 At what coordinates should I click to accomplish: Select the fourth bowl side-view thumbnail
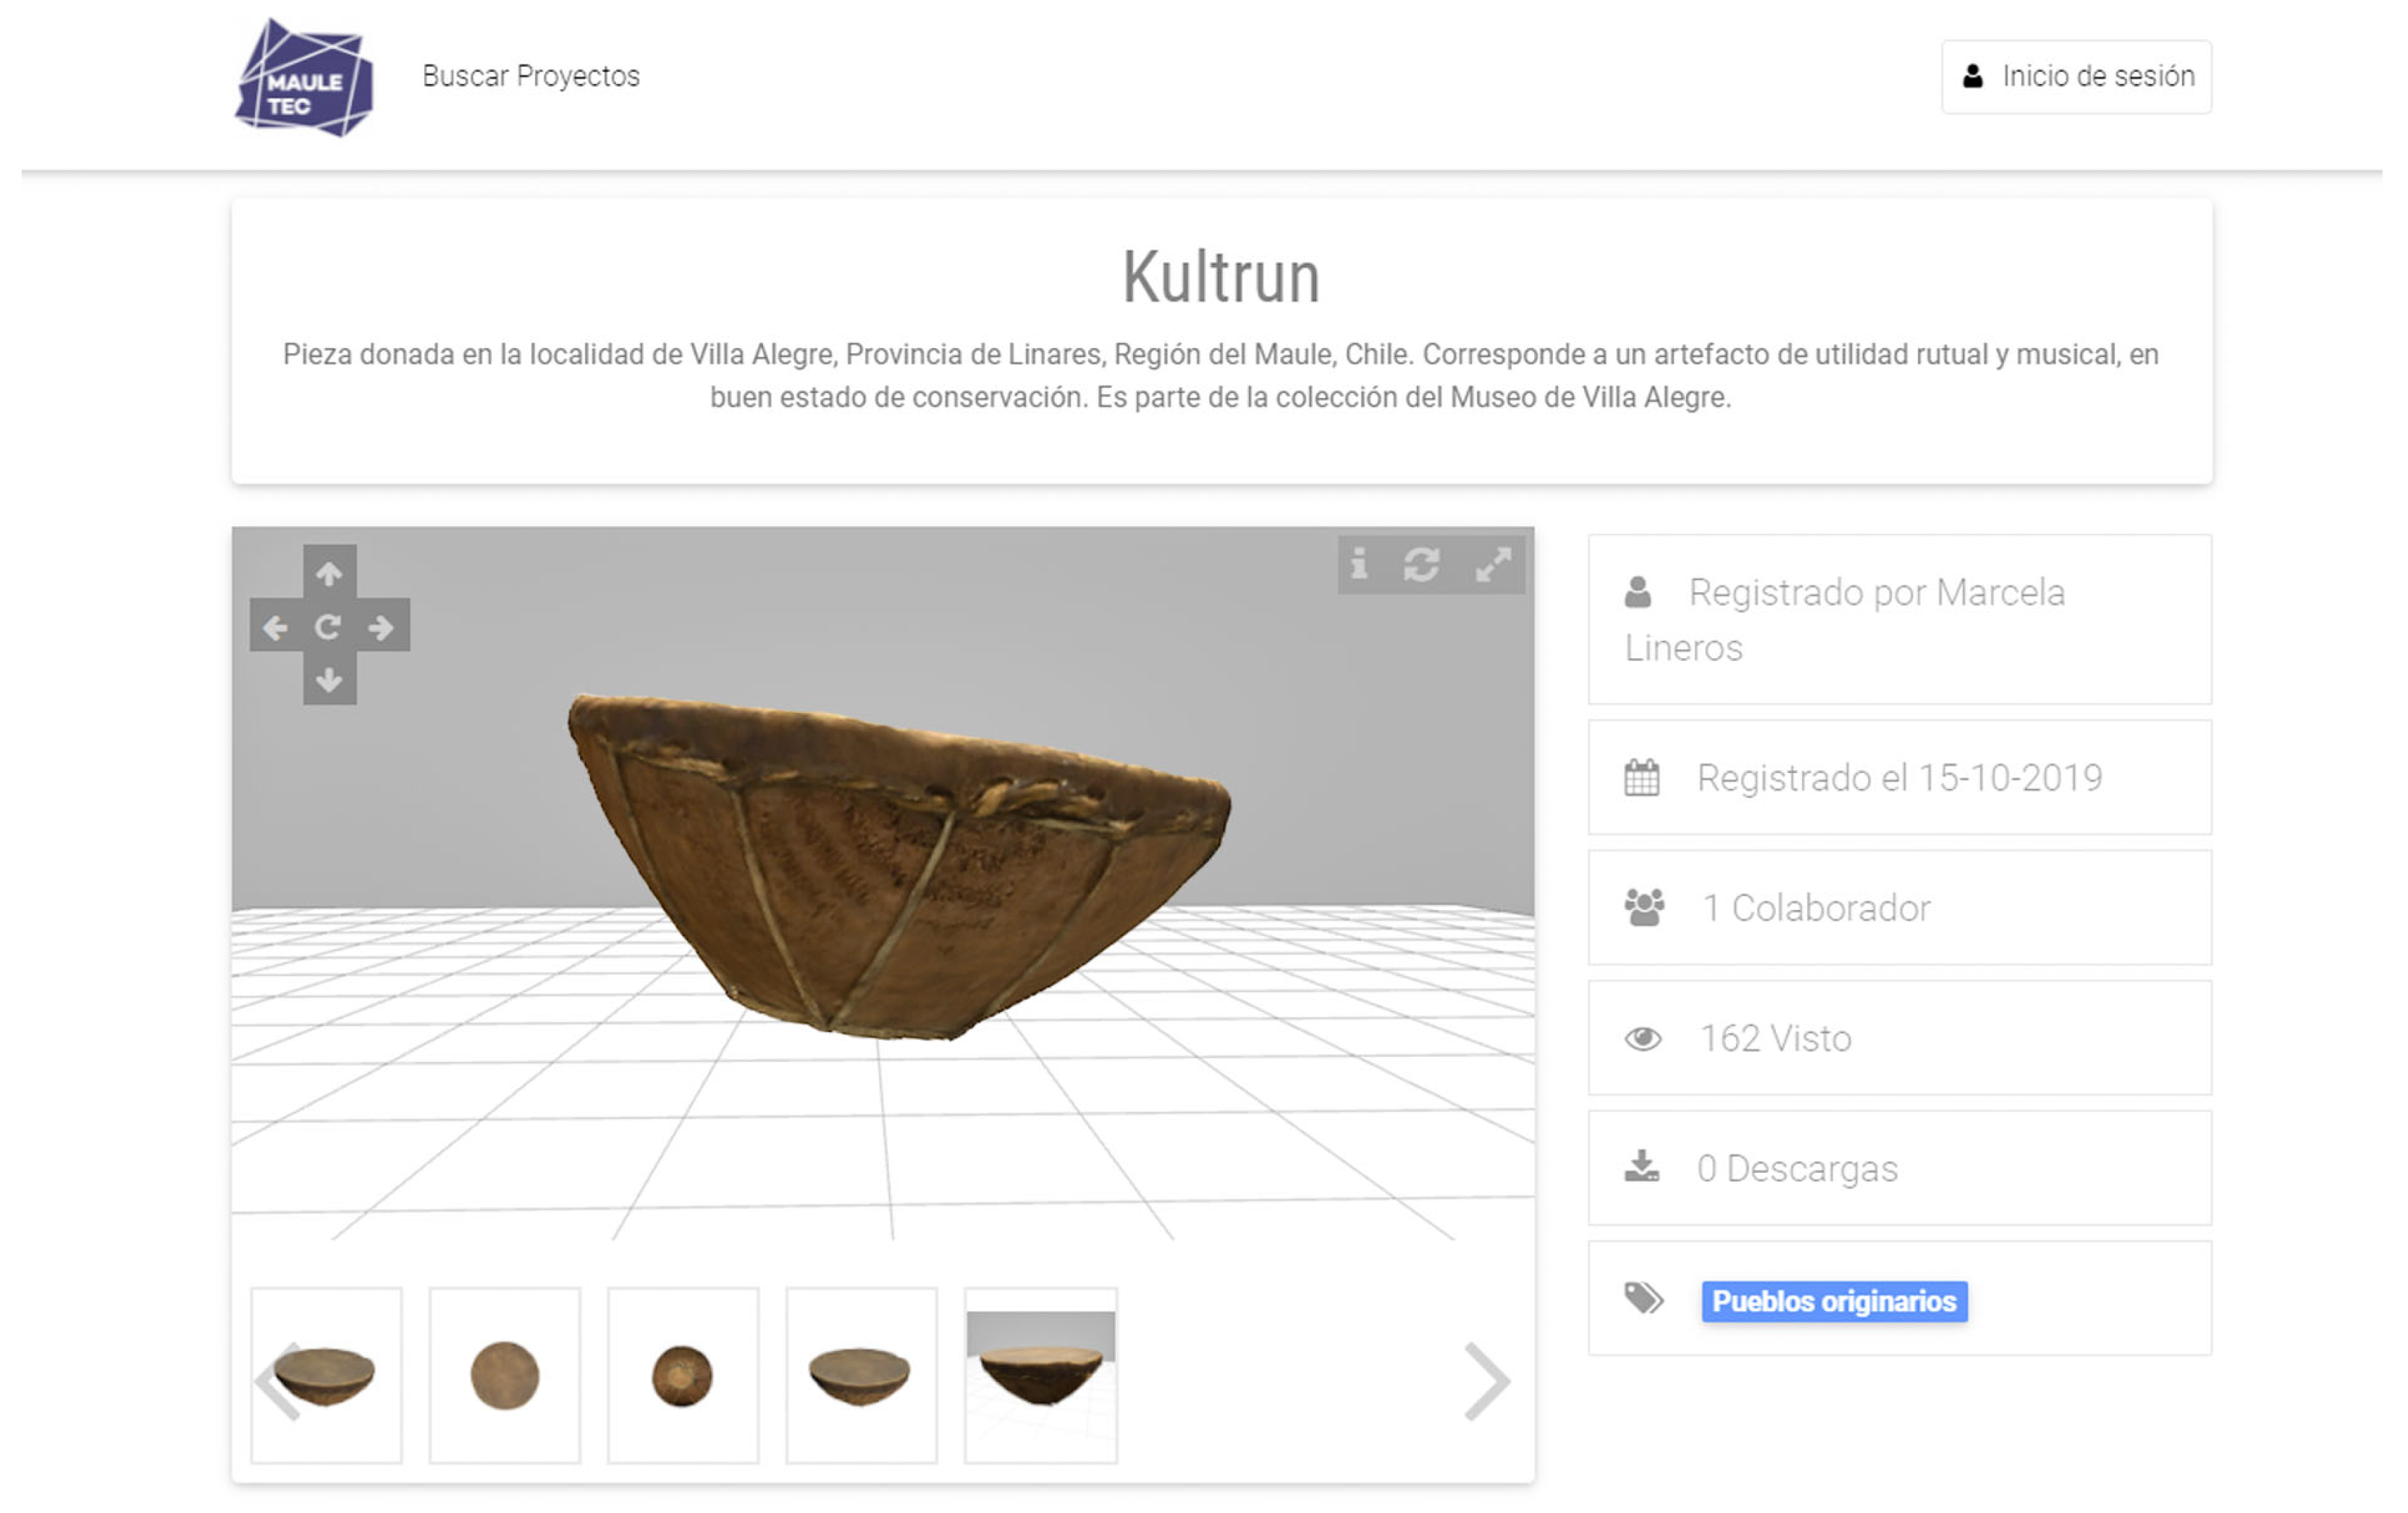pos(861,1375)
